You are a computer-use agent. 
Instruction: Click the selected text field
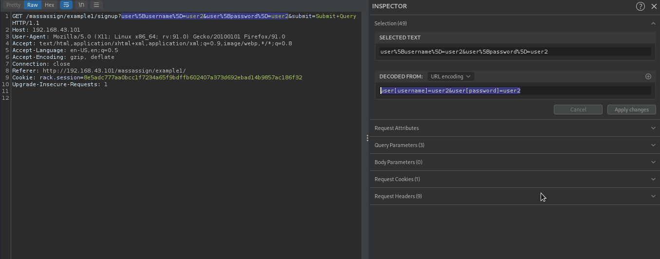[x=515, y=52]
